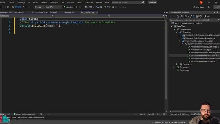Image resolution: width=220 pixels, height=124 pixels.
Task: Open the Git menu
Action: point(29,2)
